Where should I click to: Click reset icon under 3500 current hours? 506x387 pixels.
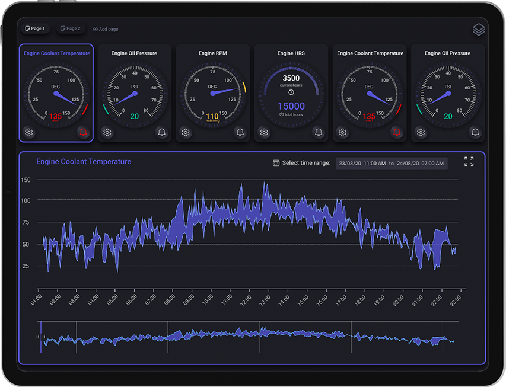tap(291, 92)
